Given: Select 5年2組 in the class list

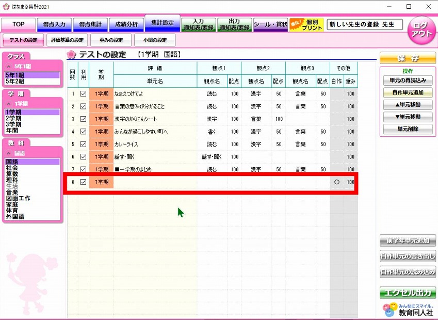Looking at the screenshot, I should click(x=33, y=82).
